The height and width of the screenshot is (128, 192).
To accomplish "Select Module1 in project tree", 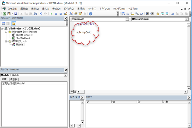I will [20, 44].
